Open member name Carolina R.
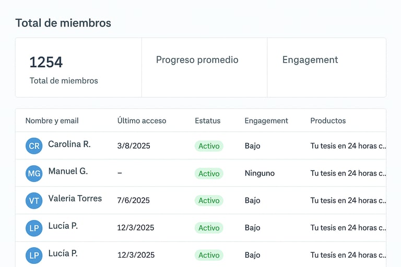The height and width of the screenshot is (267, 401). [69, 144]
